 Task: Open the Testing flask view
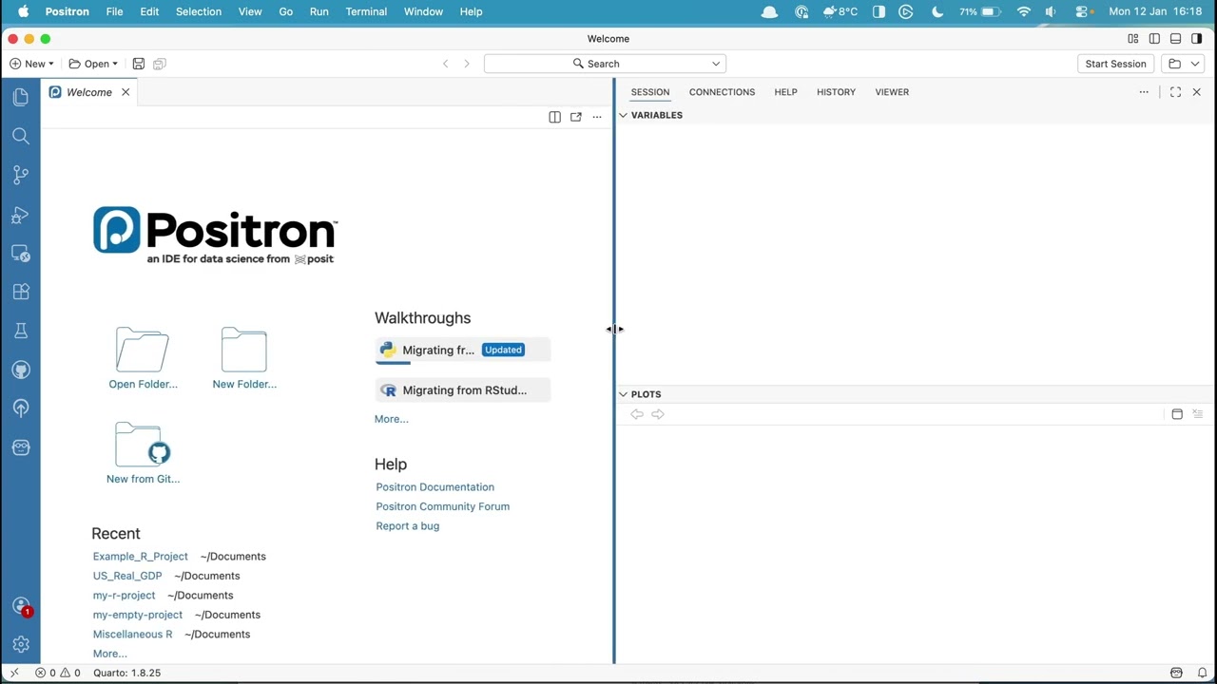pyautogui.click(x=21, y=331)
